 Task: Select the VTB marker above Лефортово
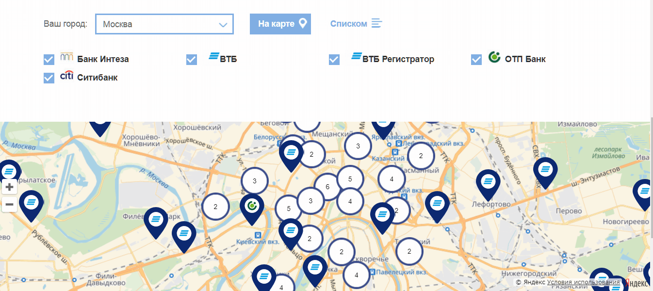click(x=488, y=182)
